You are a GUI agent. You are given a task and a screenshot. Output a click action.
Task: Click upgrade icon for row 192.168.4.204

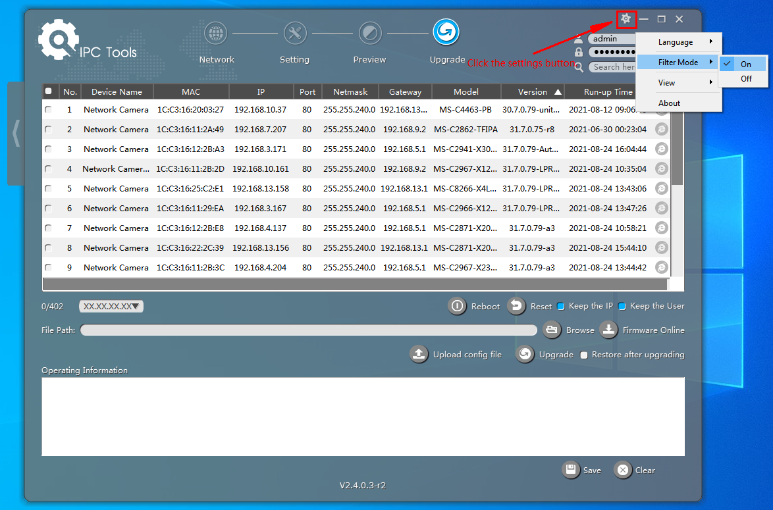[x=662, y=267]
